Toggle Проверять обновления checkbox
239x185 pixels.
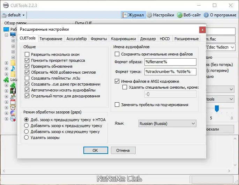(27, 66)
